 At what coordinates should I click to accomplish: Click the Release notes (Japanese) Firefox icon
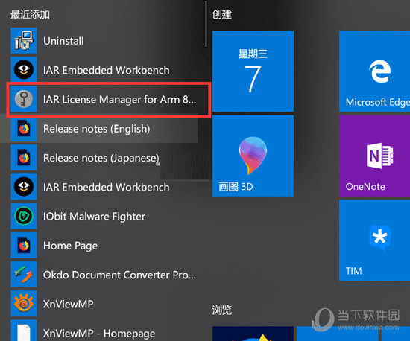24,158
